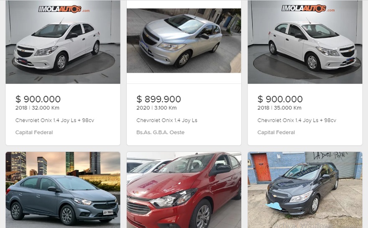
Task: Open white Onix photo with 32.000 Km
Action: 63,42
